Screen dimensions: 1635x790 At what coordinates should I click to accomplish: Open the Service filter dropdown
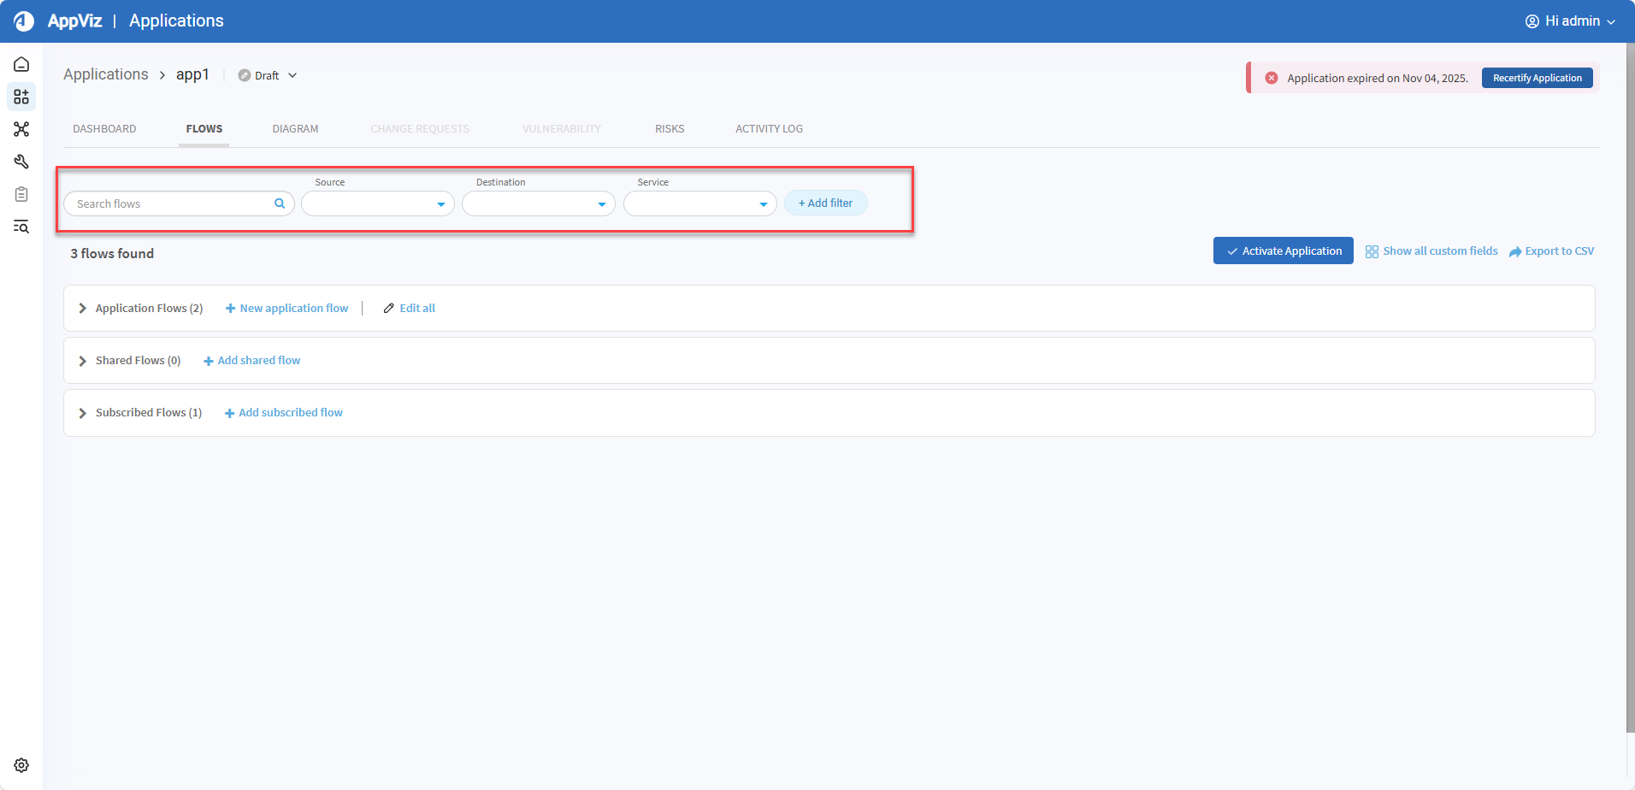coord(699,203)
